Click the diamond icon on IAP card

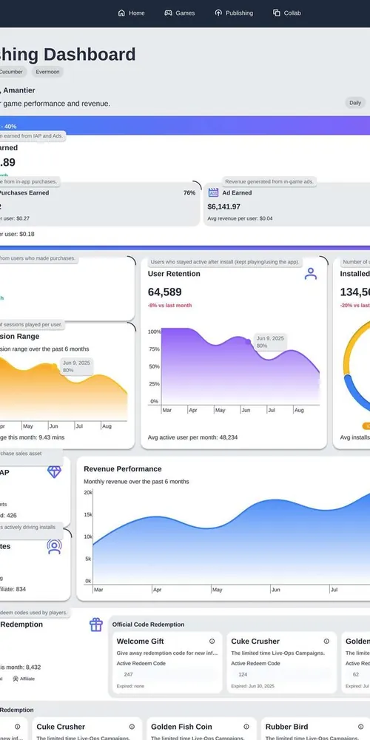54,471
